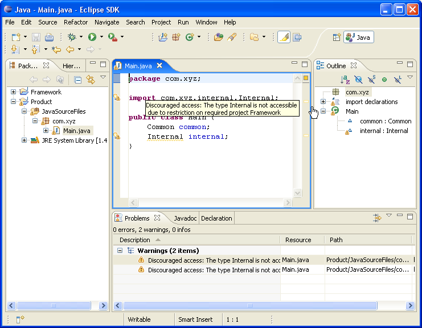Select Main.java in Package Explorer
Screen dimensions: 422x328
pyautogui.click(x=77, y=131)
